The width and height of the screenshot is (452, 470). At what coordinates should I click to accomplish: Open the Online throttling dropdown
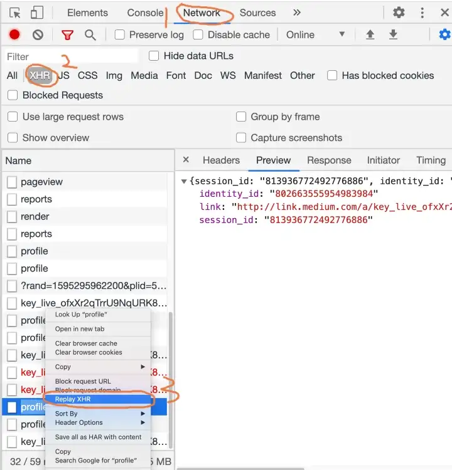[315, 35]
